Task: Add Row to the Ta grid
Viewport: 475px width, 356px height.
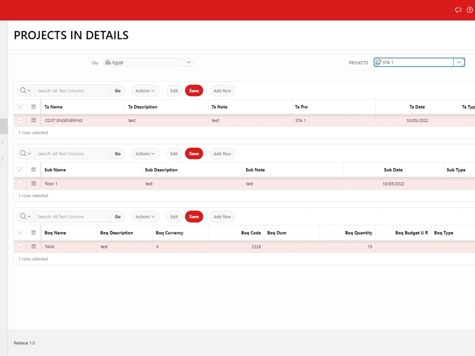Action: [222, 91]
